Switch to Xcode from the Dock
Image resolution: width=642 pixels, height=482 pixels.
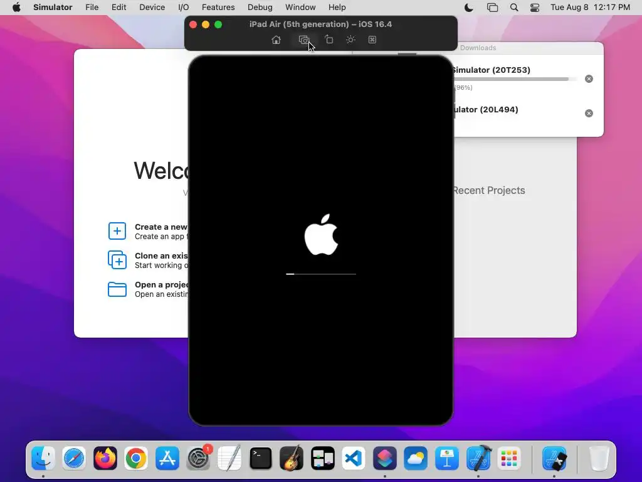[x=478, y=458]
